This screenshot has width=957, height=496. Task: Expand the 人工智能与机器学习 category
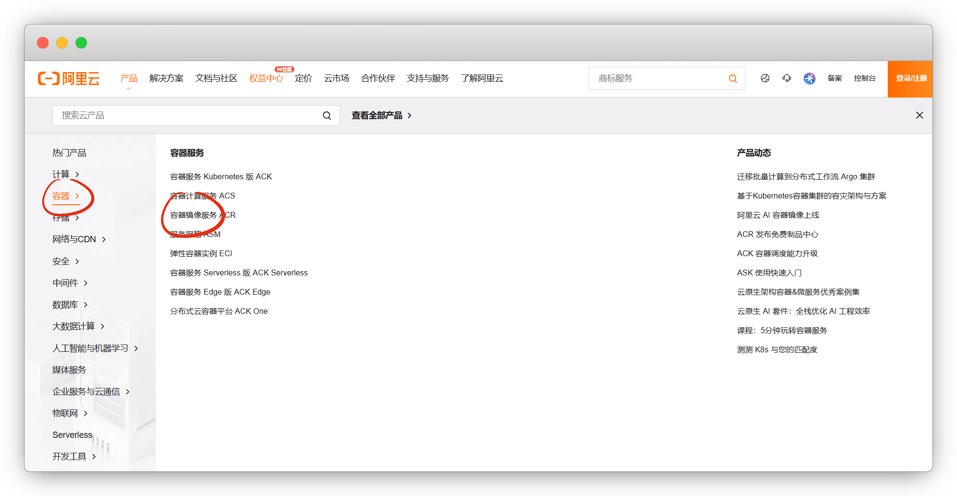96,348
